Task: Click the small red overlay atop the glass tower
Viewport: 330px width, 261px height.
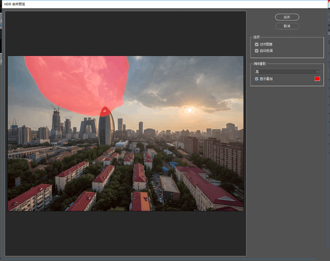Action: (x=105, y=111)
